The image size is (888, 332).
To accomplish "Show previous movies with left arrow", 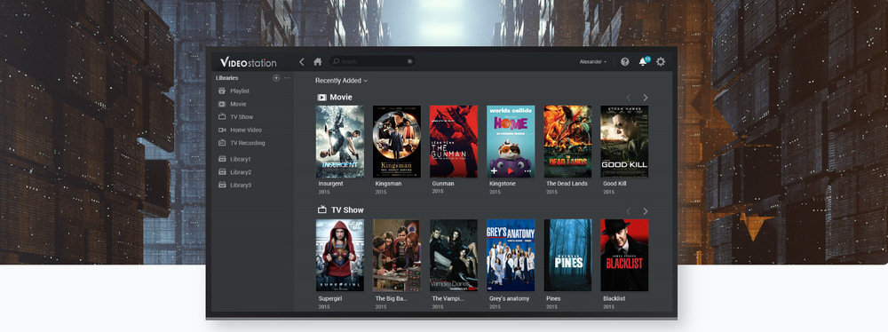I will point(628,98).
